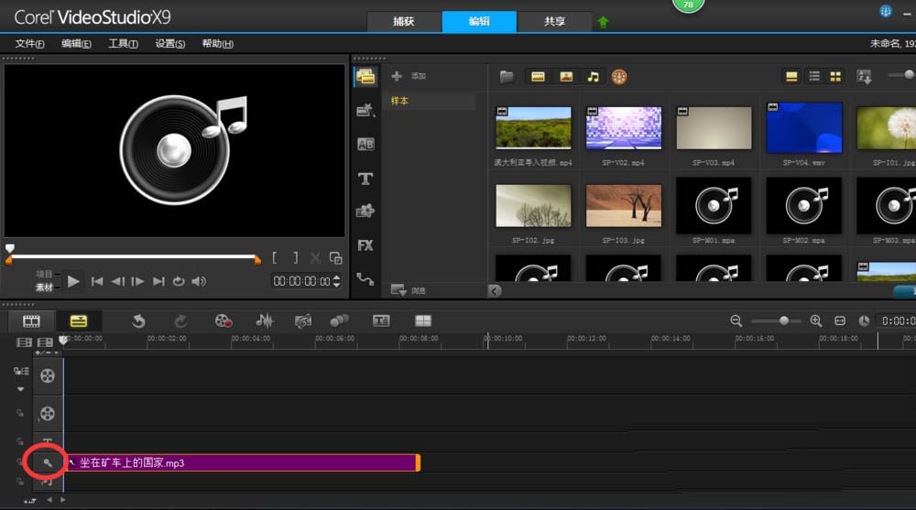The height and width of the screenshot is (510, 916).
Task: Click the timeline zoom slider handle
Action: click(783, 320)
